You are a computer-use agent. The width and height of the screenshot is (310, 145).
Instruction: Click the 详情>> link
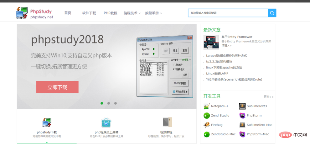(x=227, y=46)
